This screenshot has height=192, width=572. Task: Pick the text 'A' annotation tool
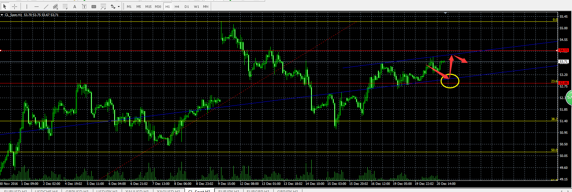coord(74,6)
